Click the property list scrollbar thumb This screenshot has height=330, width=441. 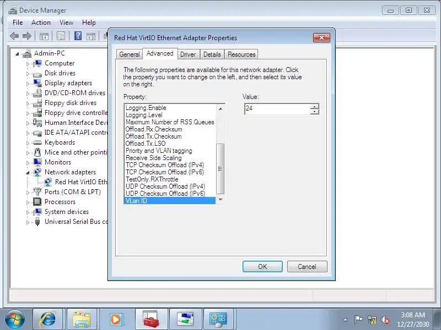click(220, 168)
